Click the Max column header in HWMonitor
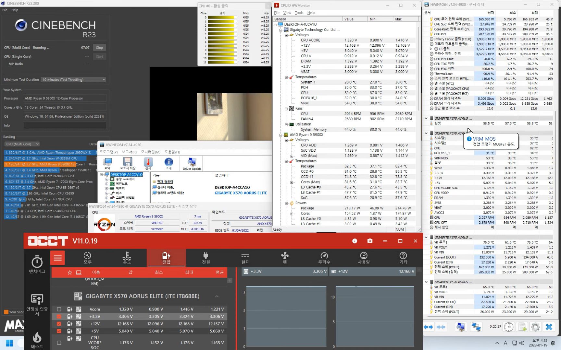 (x=405, y=19)
